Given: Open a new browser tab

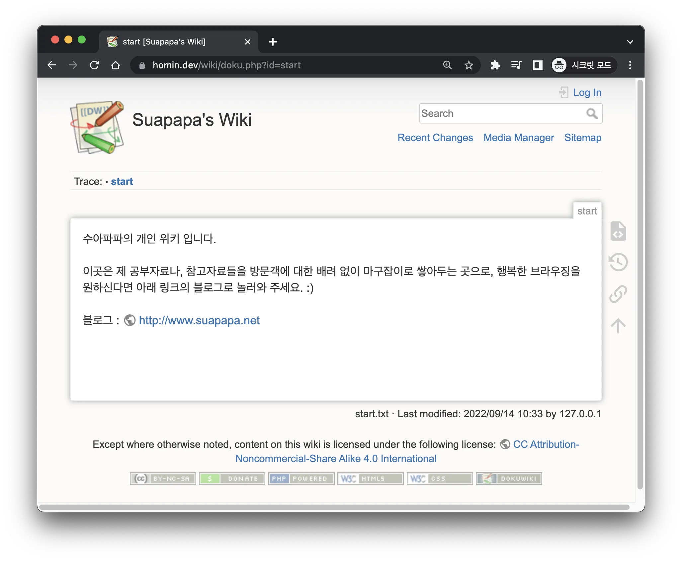Looking at the screenshot, I should click(x=273, y=42).
